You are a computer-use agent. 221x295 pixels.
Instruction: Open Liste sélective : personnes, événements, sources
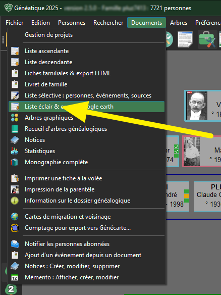point(88,95)
